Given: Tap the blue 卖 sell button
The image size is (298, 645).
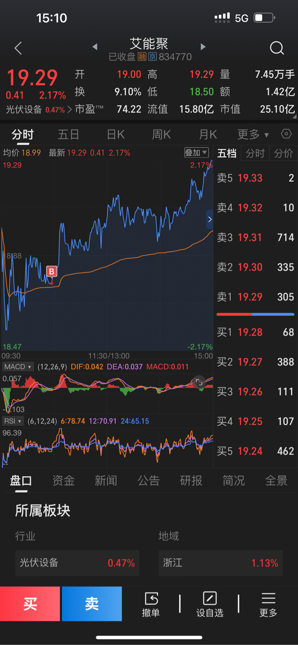Looking at the screenshot, I should coord(92,604).
